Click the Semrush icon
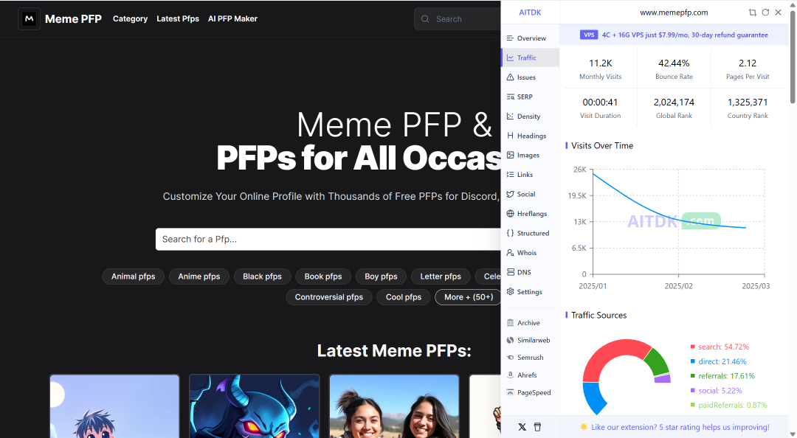This screenshot has width=797, height=438. point(511,358)
